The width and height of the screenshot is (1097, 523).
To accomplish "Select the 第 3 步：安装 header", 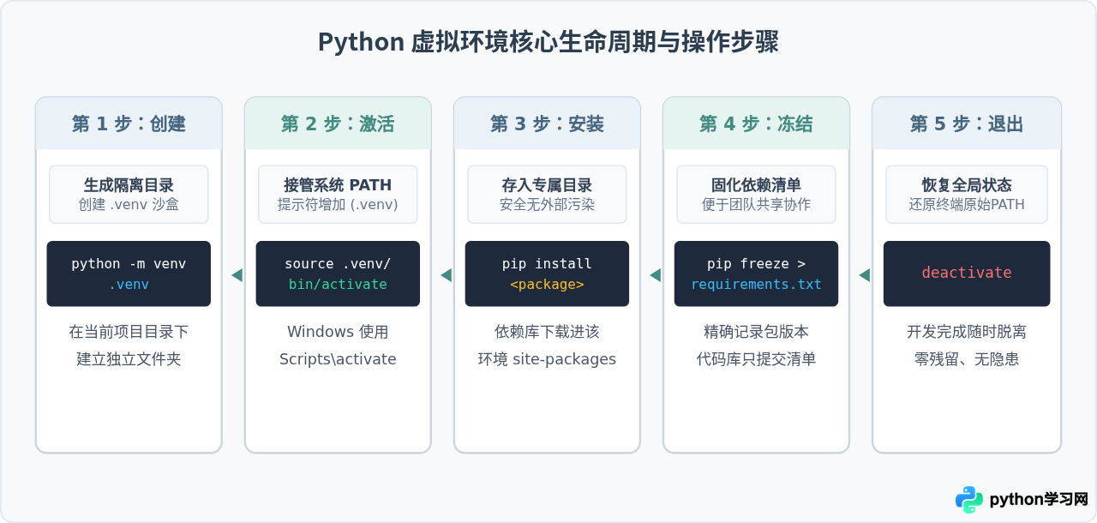I will click(x=547, y=123).
